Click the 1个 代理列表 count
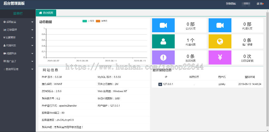269x132 pixels. point(191,40)
